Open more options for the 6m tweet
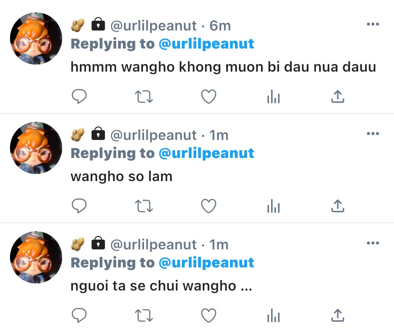 [373, 24]
